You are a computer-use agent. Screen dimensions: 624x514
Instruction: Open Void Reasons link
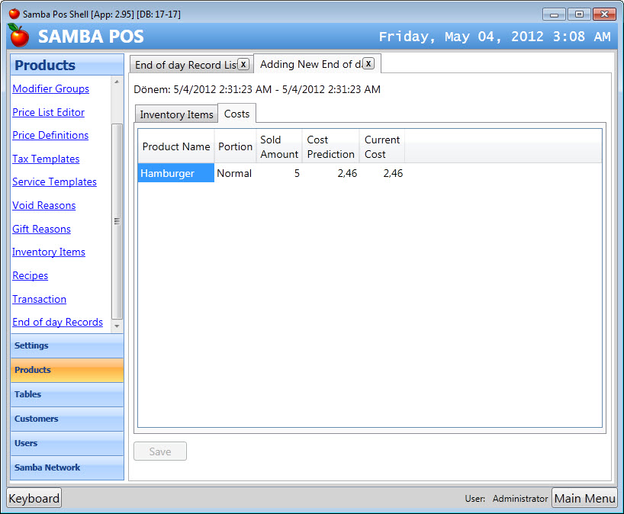(x=43, y=205)
